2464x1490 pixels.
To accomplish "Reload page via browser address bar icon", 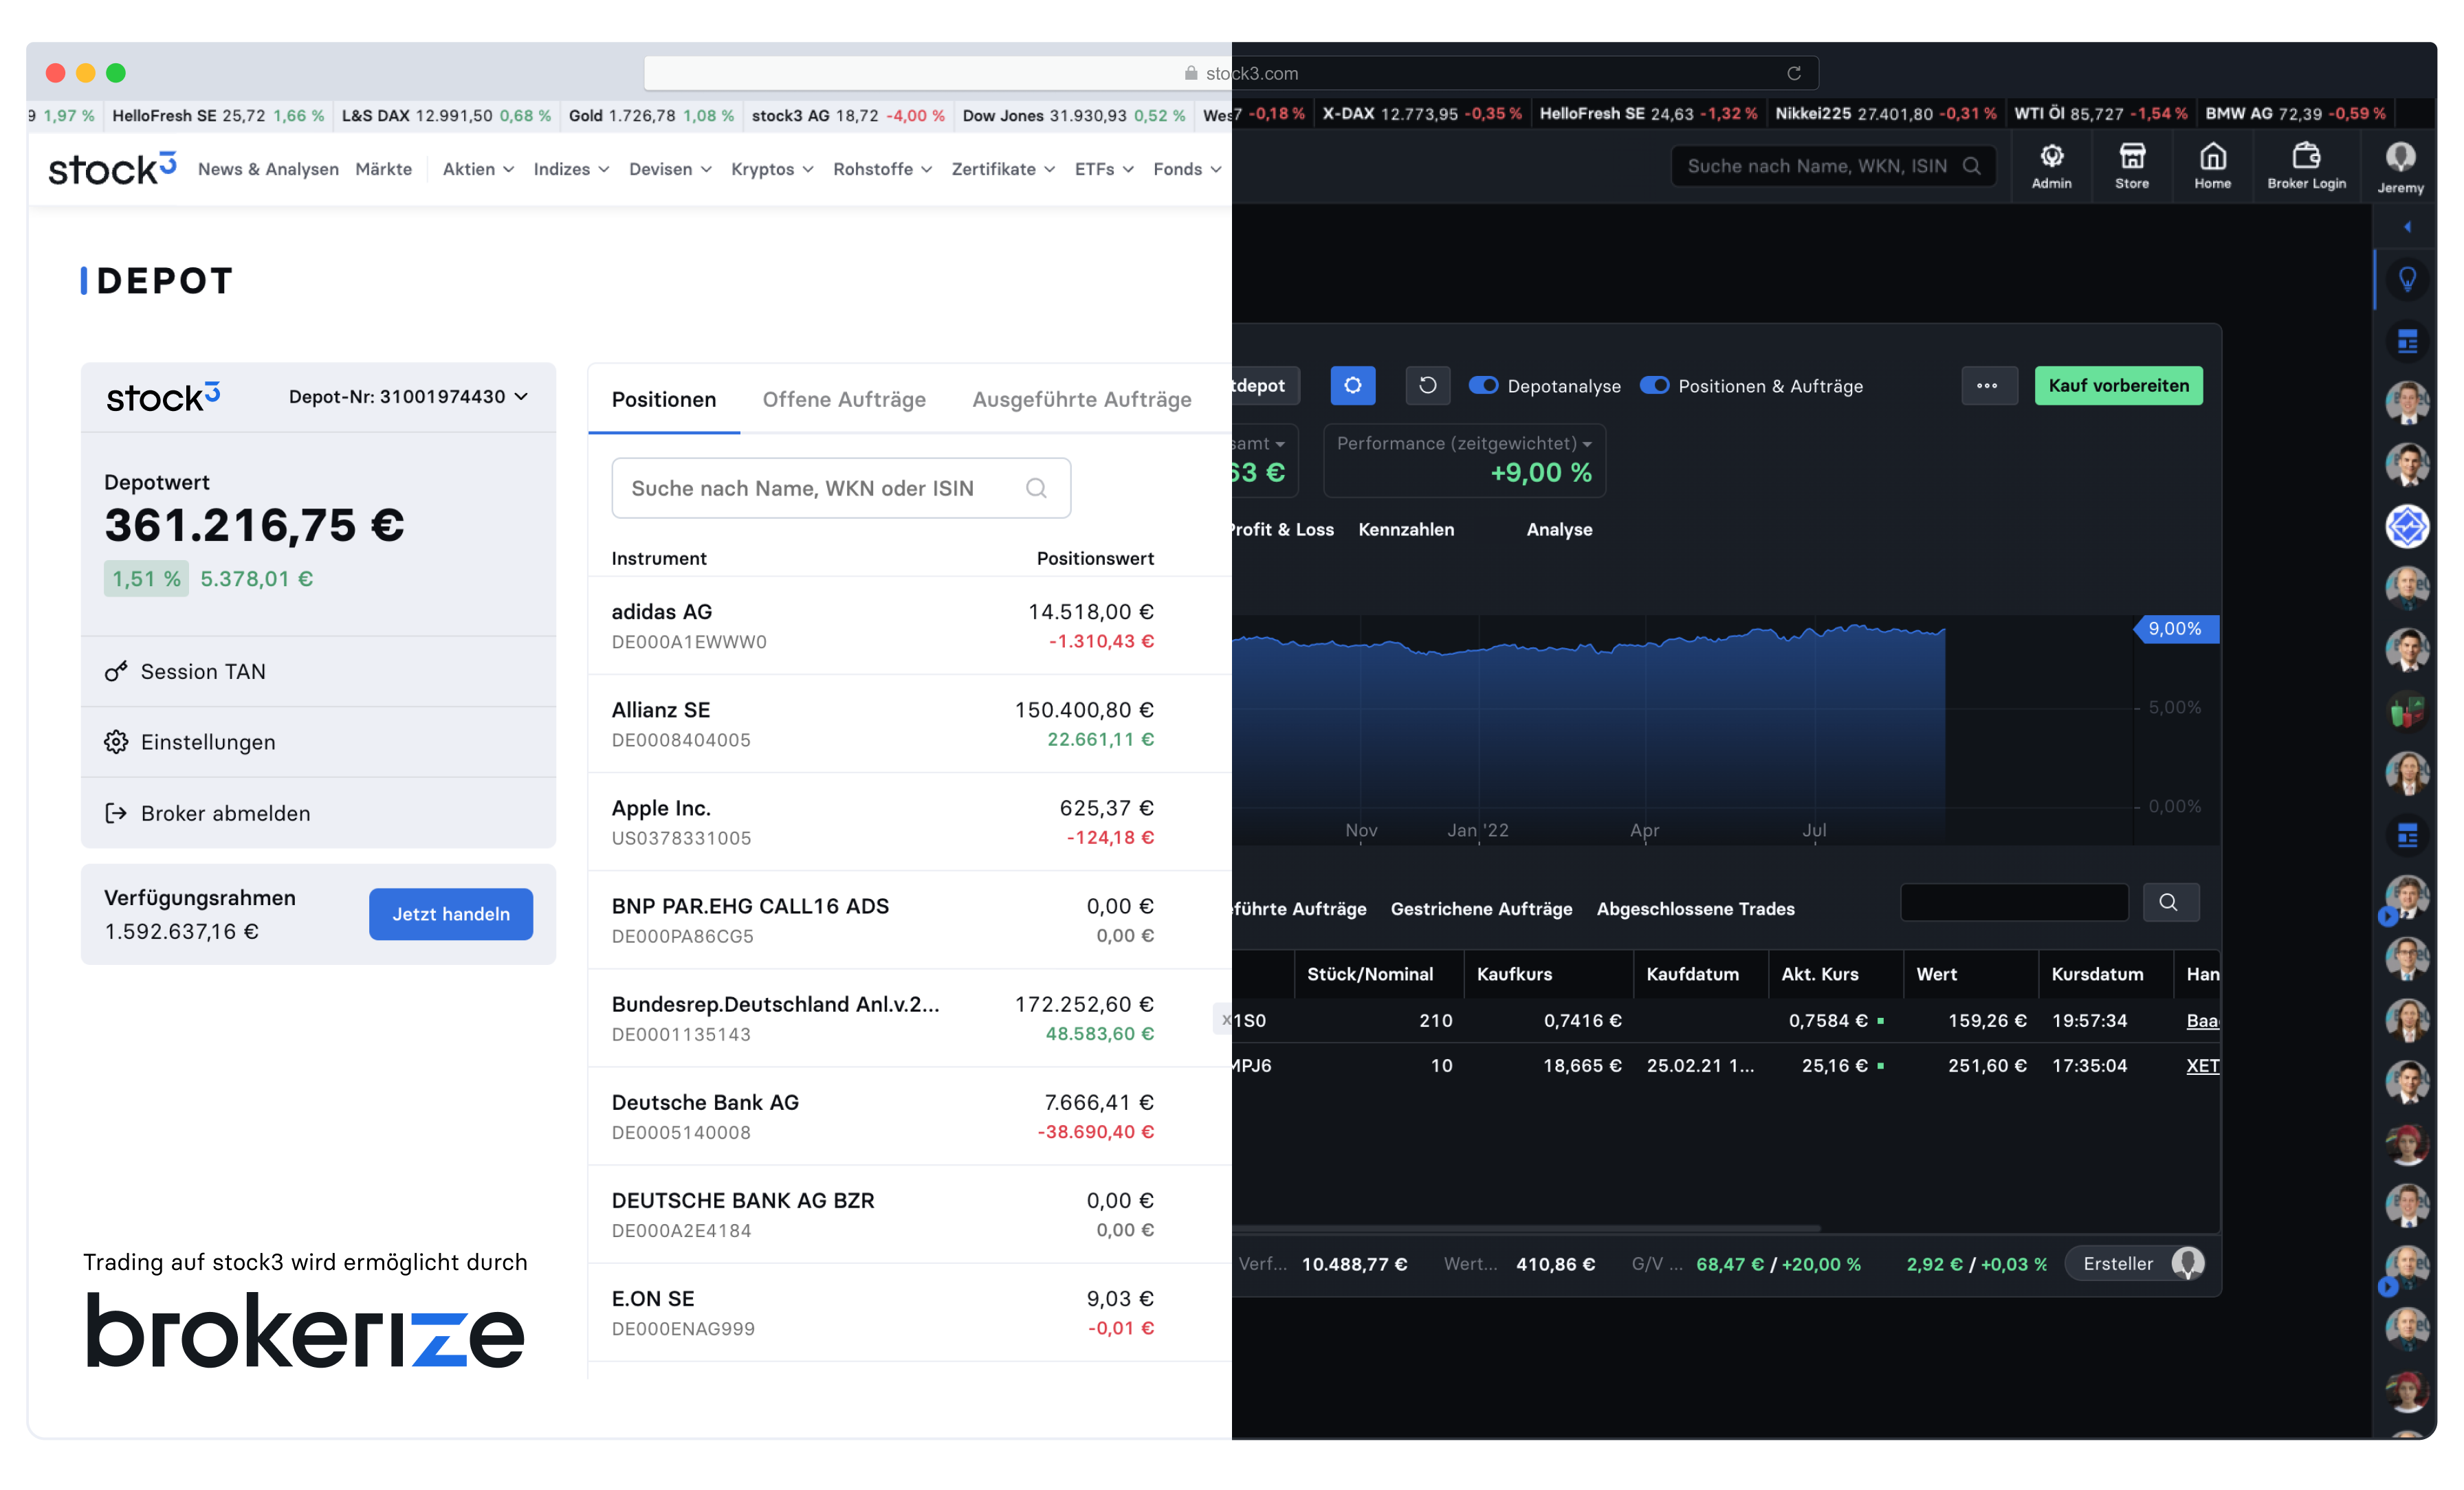I will point(1793,73).
